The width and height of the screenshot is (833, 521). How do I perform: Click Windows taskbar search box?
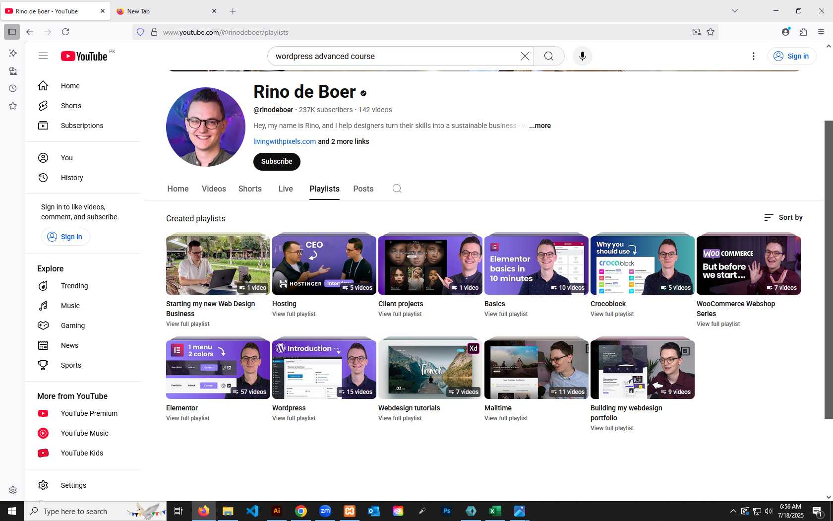[x=95, y=511]
